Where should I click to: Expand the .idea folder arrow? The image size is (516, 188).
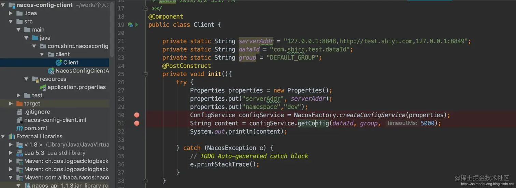coord(11,13)
